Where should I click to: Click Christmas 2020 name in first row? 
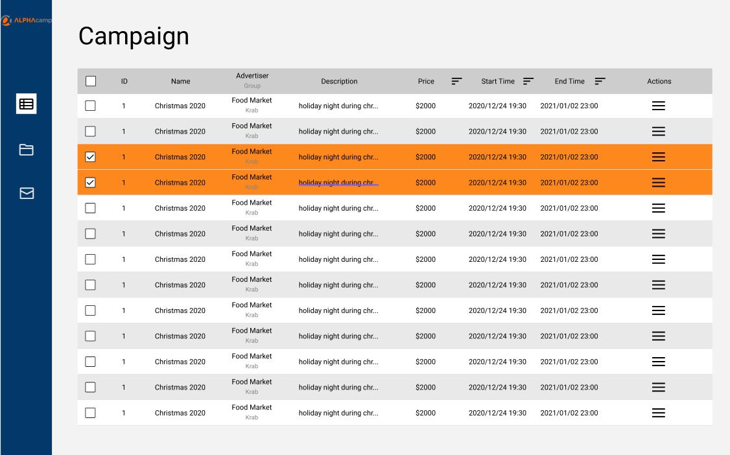pyautogui.click(x=180, y=106)
